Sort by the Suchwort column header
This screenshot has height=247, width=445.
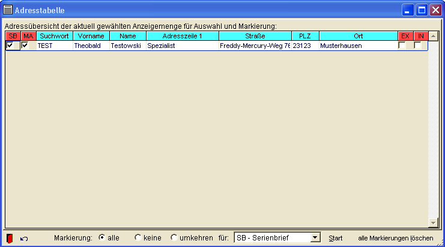pyautogui.click(x=55, y=36)
